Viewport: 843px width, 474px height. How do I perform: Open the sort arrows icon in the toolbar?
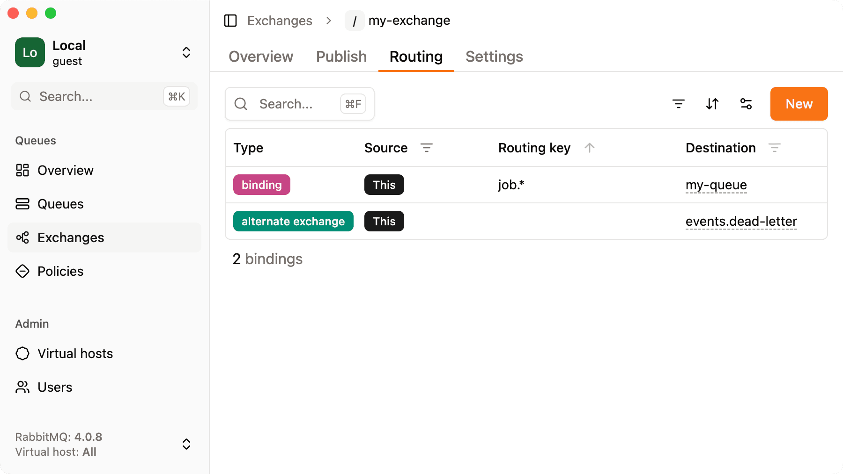(x=712, y=104)
